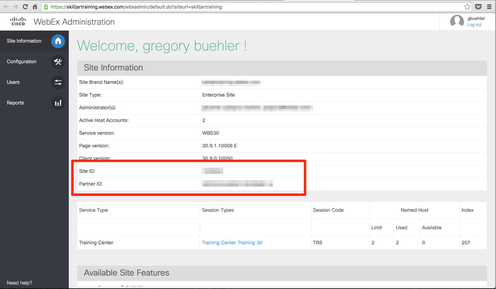Click the WebEx Administration title
Image resolution: width=496 pixels, height=289 pixels.
pos(74,22)
